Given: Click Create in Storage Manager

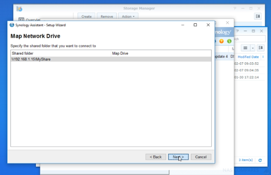Looking at the screenshot, I should tap(86, 16).
